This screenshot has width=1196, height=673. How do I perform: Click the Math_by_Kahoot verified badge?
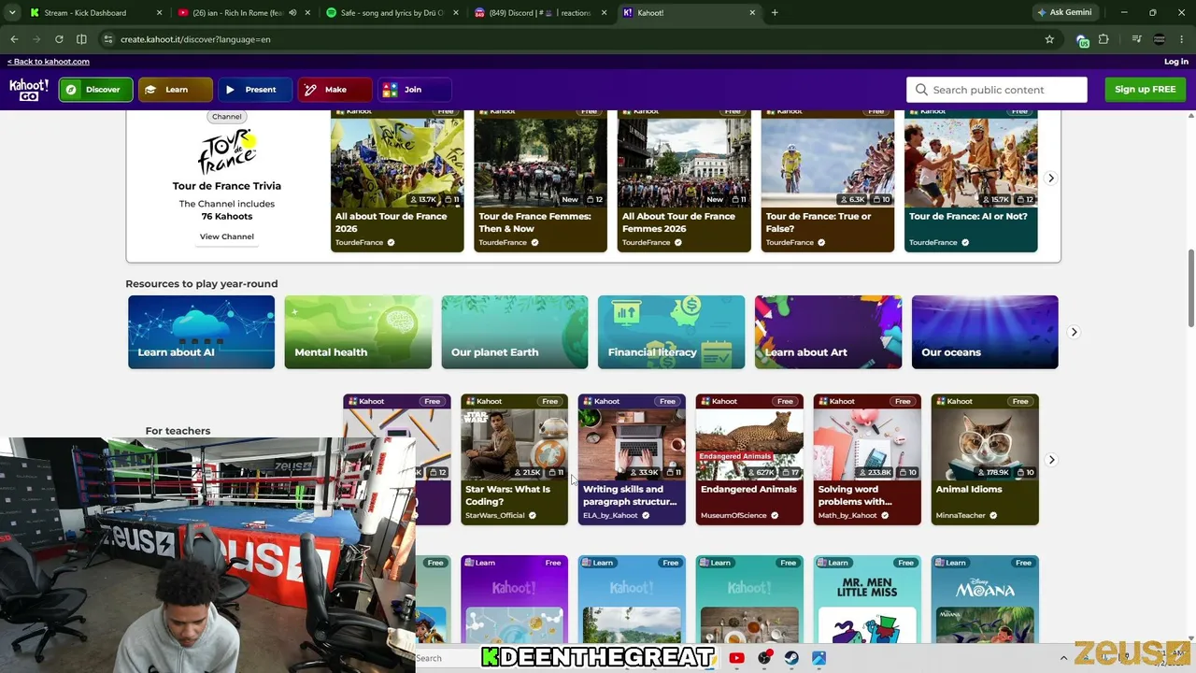point(885,516)
